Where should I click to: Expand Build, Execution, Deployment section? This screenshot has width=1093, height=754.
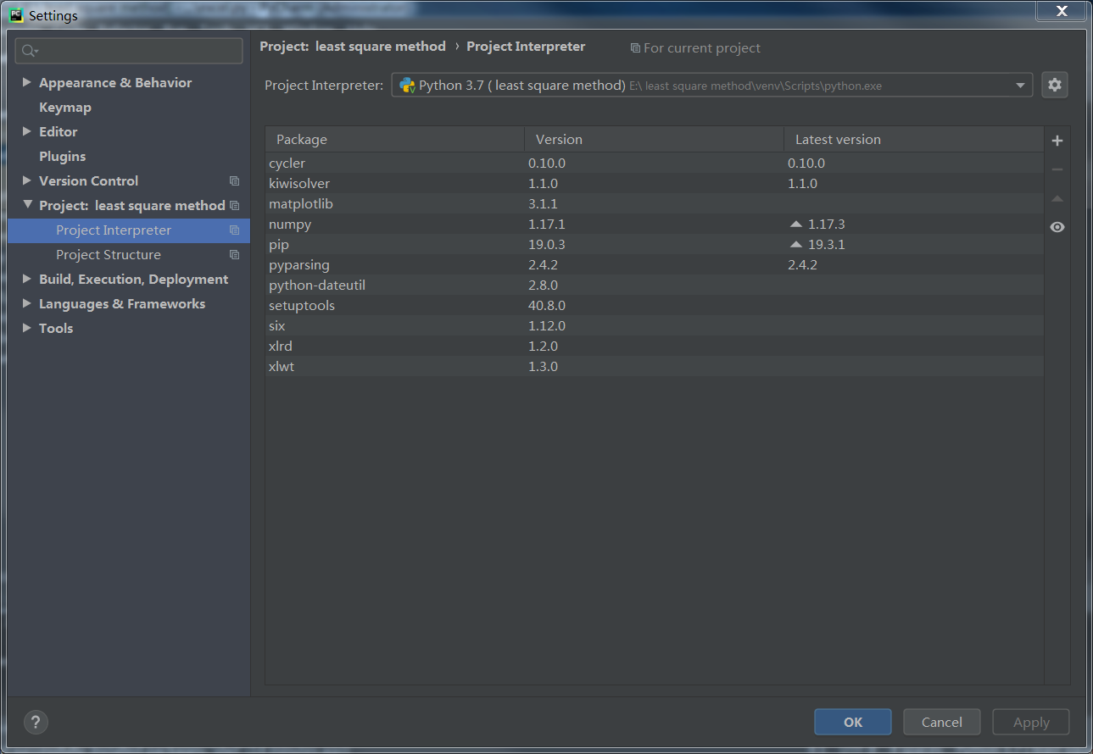coord(27,279)
